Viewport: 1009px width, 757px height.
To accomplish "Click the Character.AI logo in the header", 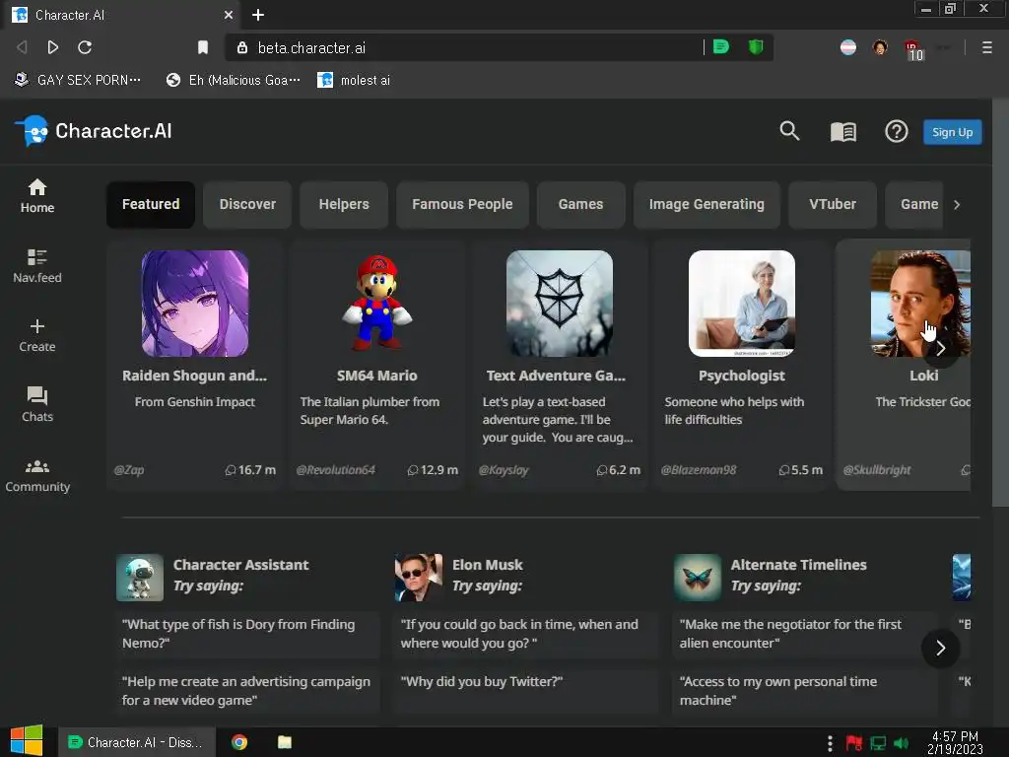I will tap(94, 131).
